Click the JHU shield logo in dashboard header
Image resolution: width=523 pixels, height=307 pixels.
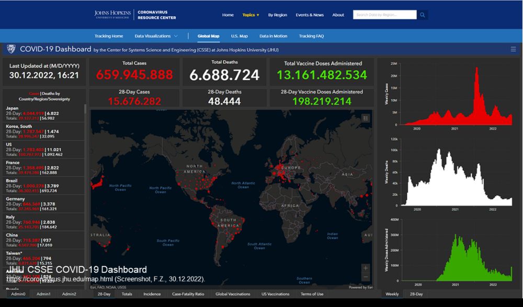pyautogui.click(x=11, y=49)
